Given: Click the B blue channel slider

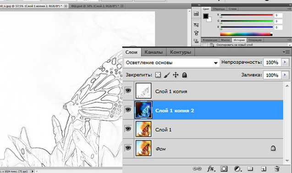Looking at the screenshot, I should [x=247, y=27].
